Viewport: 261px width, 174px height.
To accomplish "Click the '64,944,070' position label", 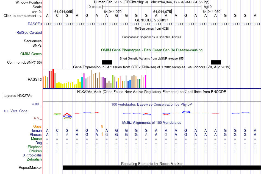I will tap(113, 12).
